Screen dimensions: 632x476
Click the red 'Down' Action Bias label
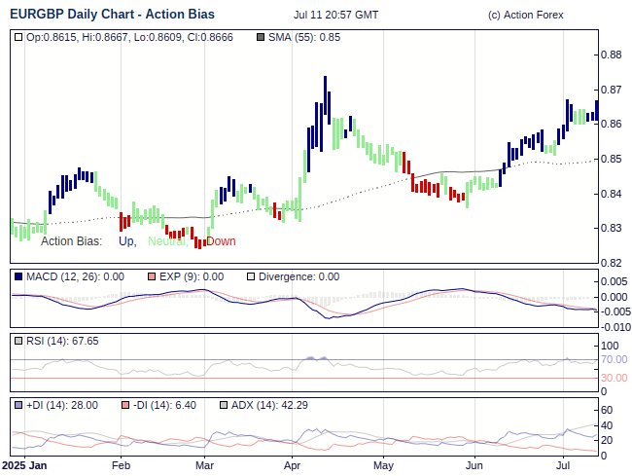tap(221, 241)
